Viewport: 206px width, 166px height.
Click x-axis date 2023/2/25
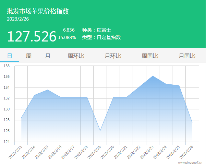click(173, 153)
